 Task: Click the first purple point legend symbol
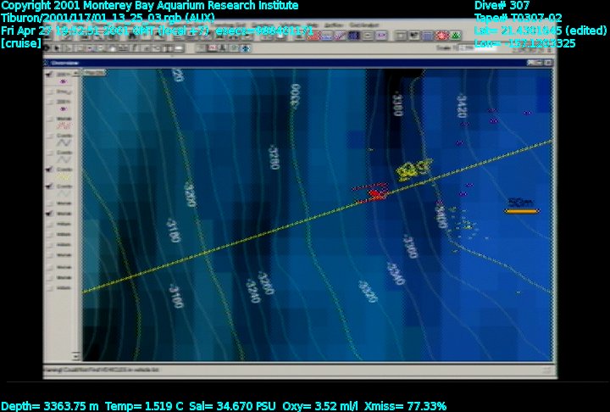pyautogui.click(x=64, y=81)
